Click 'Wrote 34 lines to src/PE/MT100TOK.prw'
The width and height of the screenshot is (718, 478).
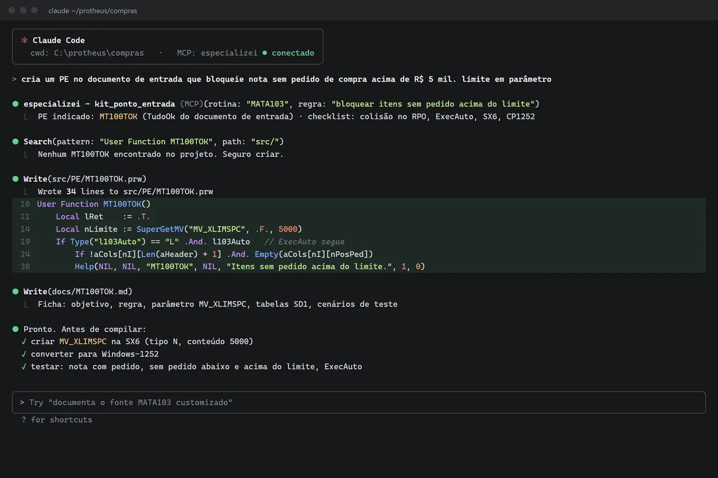pos(125,192)
